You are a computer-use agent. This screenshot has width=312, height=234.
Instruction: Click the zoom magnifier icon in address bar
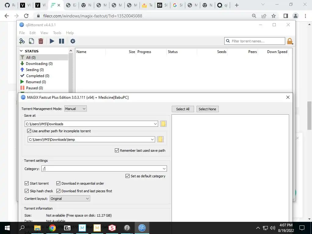[254, 16]
